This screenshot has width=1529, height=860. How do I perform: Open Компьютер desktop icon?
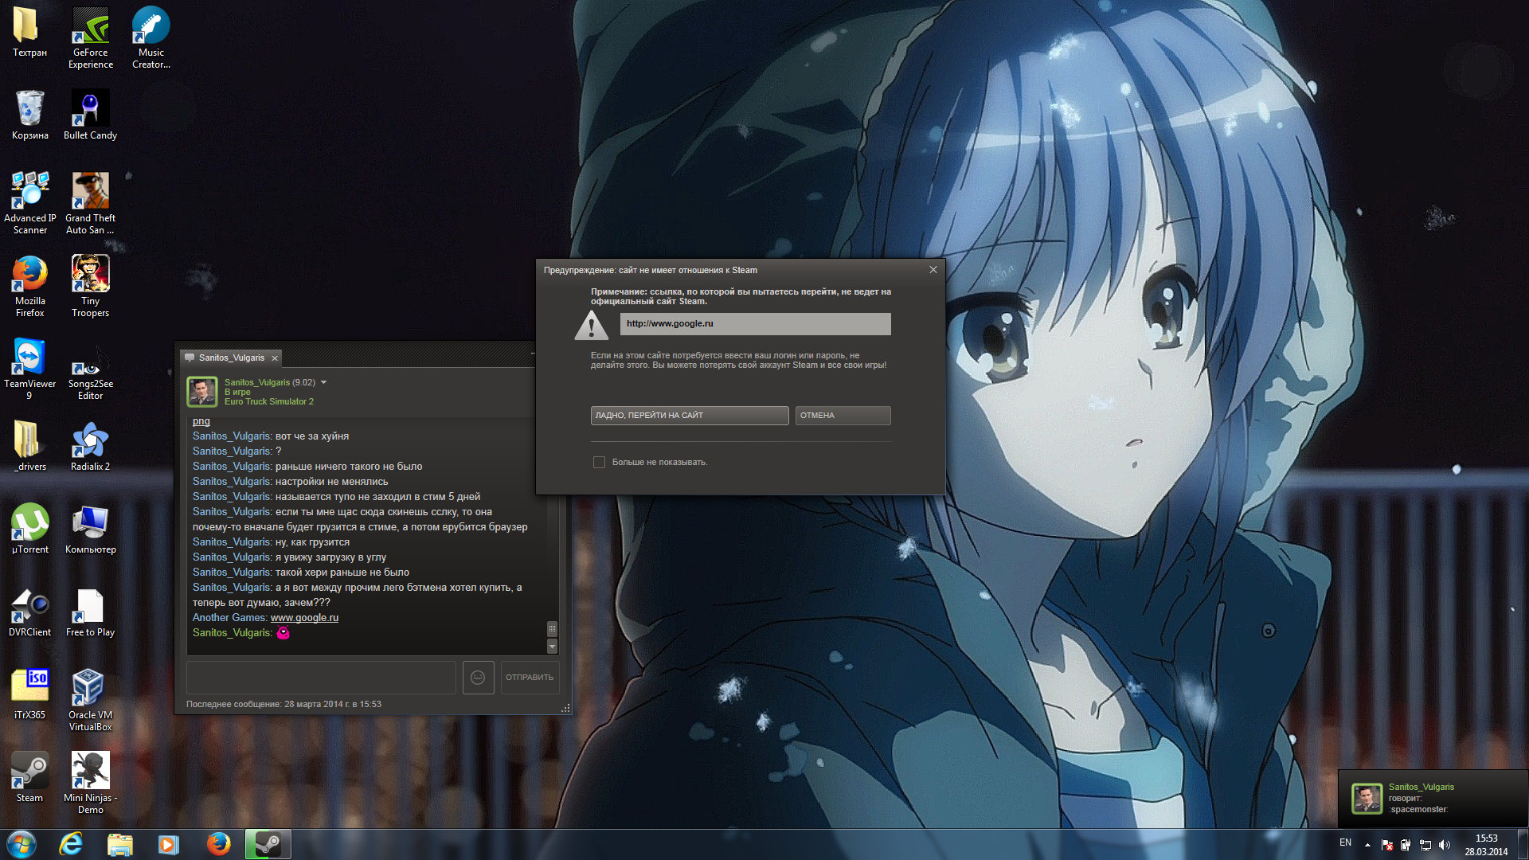[x=90, y=529]
